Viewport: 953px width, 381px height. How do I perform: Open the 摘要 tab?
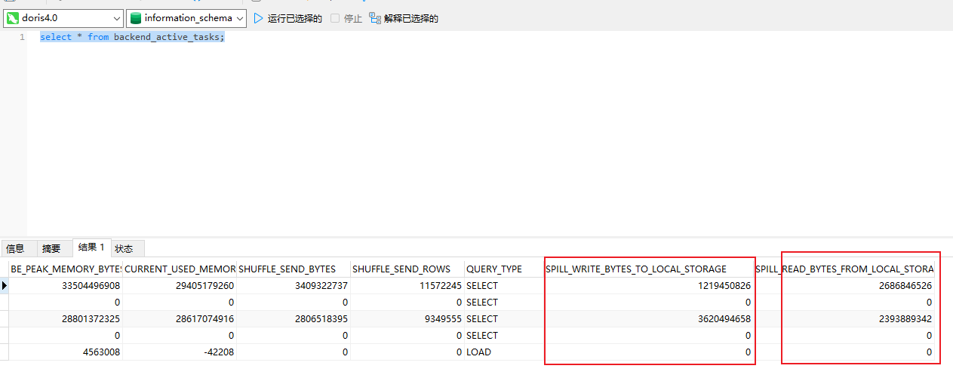[x=51, y=248]
